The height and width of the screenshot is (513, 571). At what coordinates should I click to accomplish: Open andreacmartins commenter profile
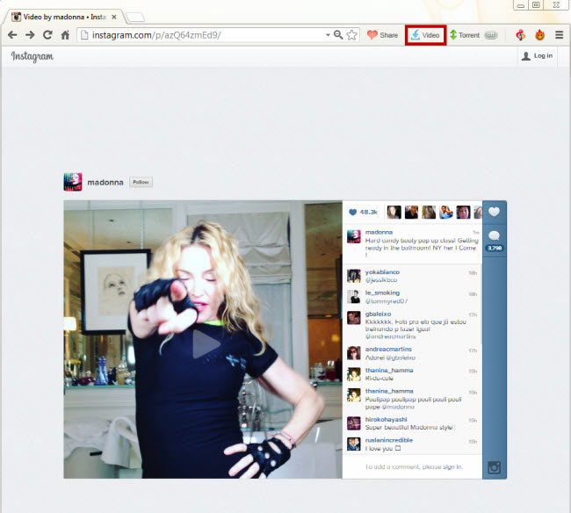[388, 349]
